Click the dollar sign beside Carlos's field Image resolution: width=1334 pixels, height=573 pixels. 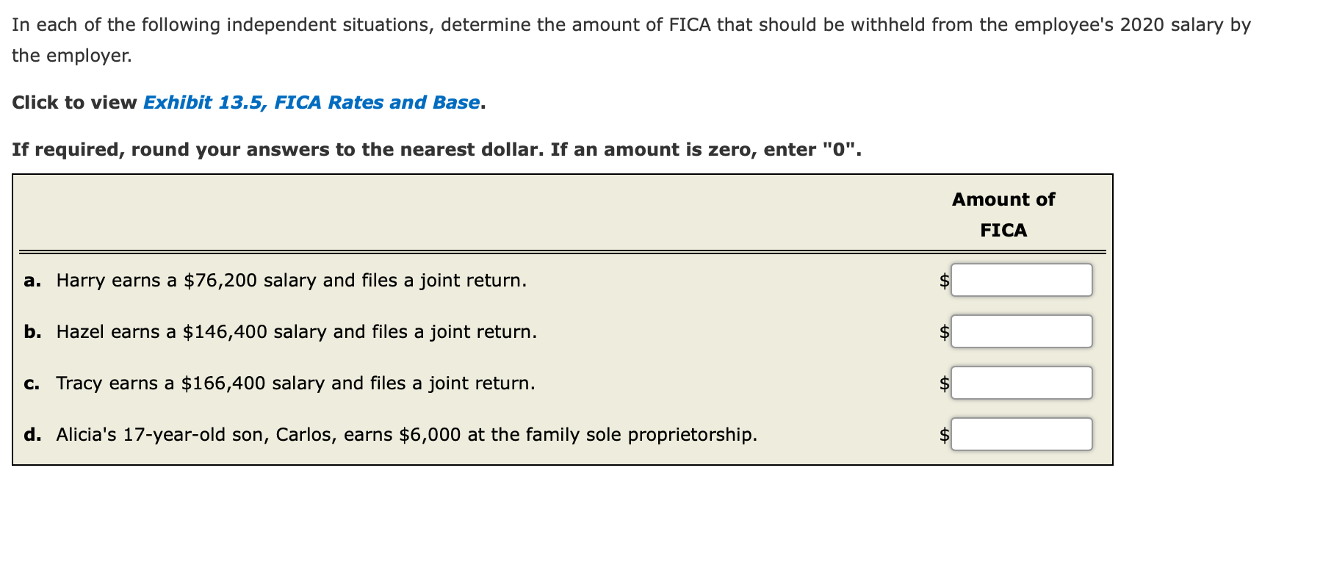[x=945, y=435]
